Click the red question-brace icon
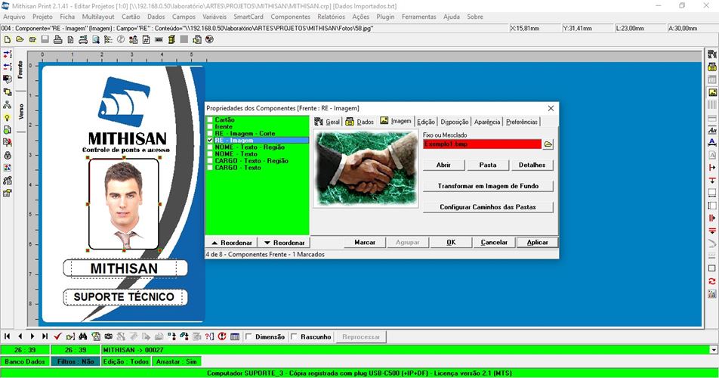 tap(209, 336)
